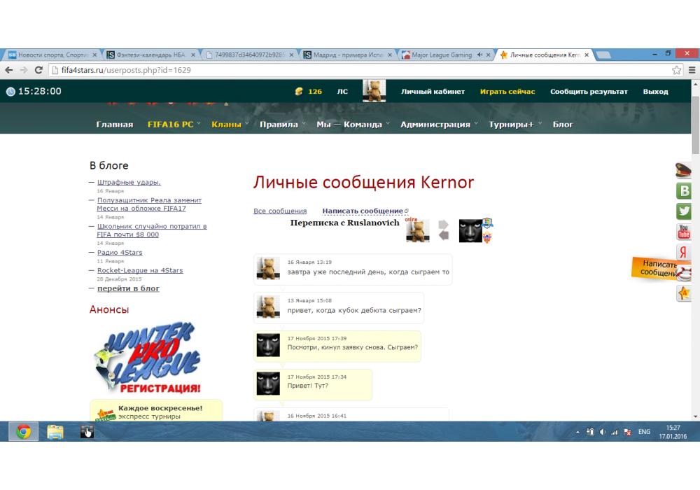
Task: Switch to the Major League Gaming tab
Action: pyautogui.click(x=442, y=55)
